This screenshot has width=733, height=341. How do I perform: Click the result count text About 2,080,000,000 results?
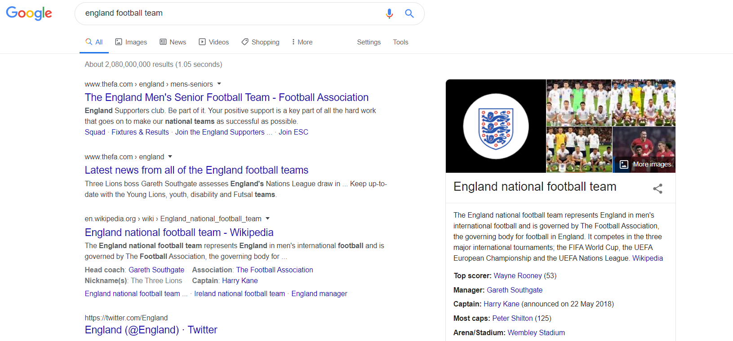[x=153, y=64]
